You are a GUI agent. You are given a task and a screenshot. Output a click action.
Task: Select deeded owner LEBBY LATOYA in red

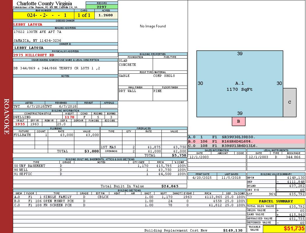28,24
